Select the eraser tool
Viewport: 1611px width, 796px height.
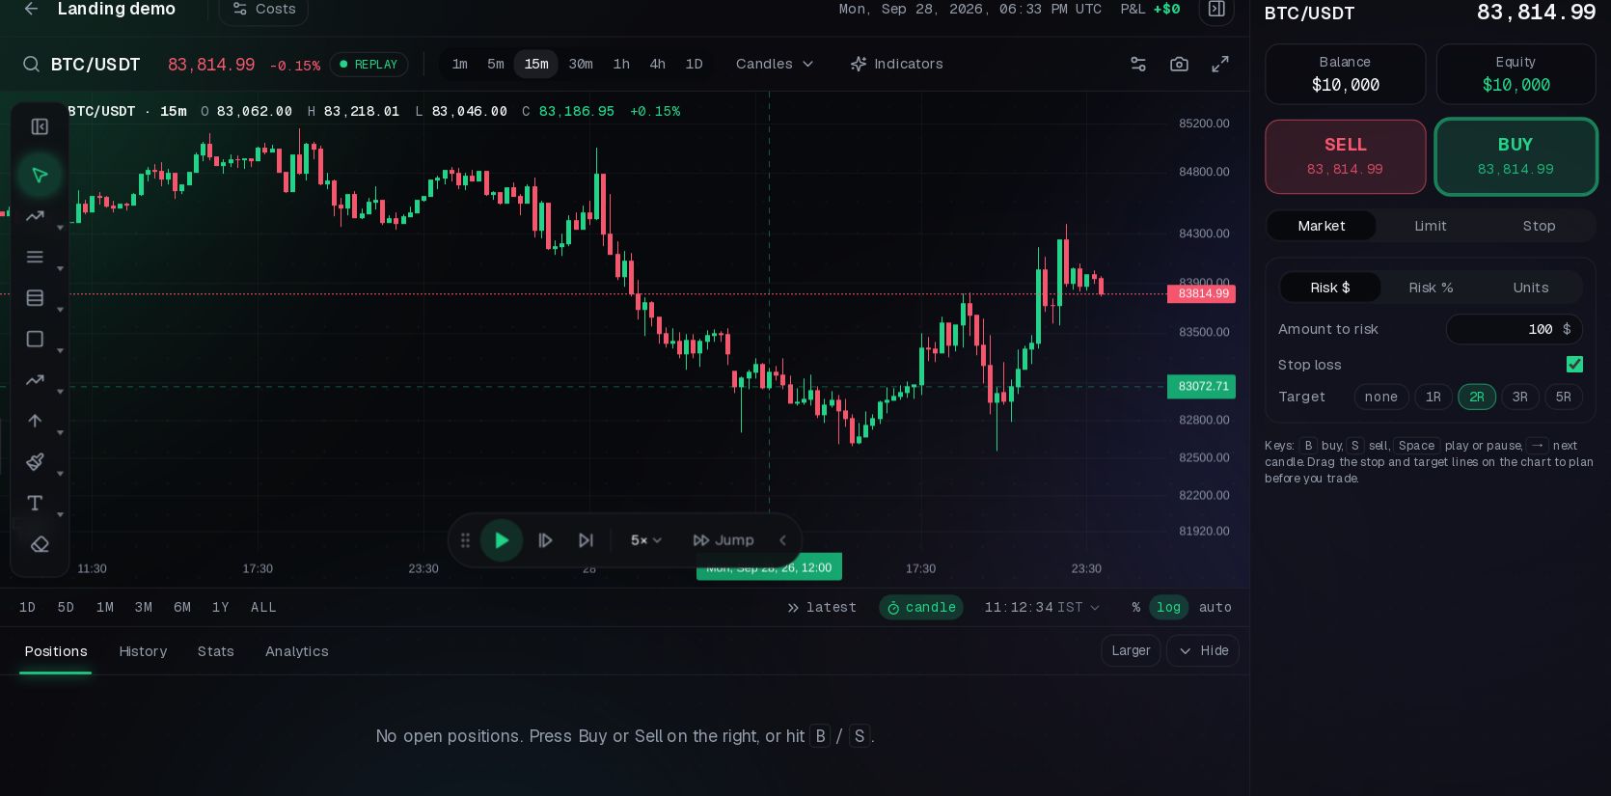(40, 544)
